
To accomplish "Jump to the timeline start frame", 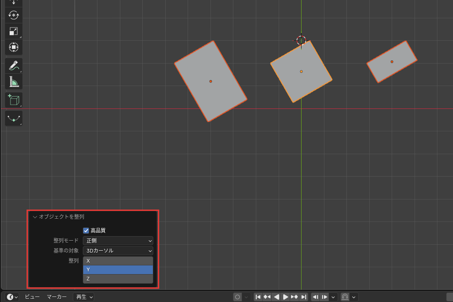I will 258,297.
